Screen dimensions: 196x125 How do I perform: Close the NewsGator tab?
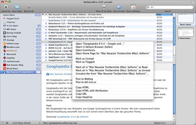(x=178, y=38)
